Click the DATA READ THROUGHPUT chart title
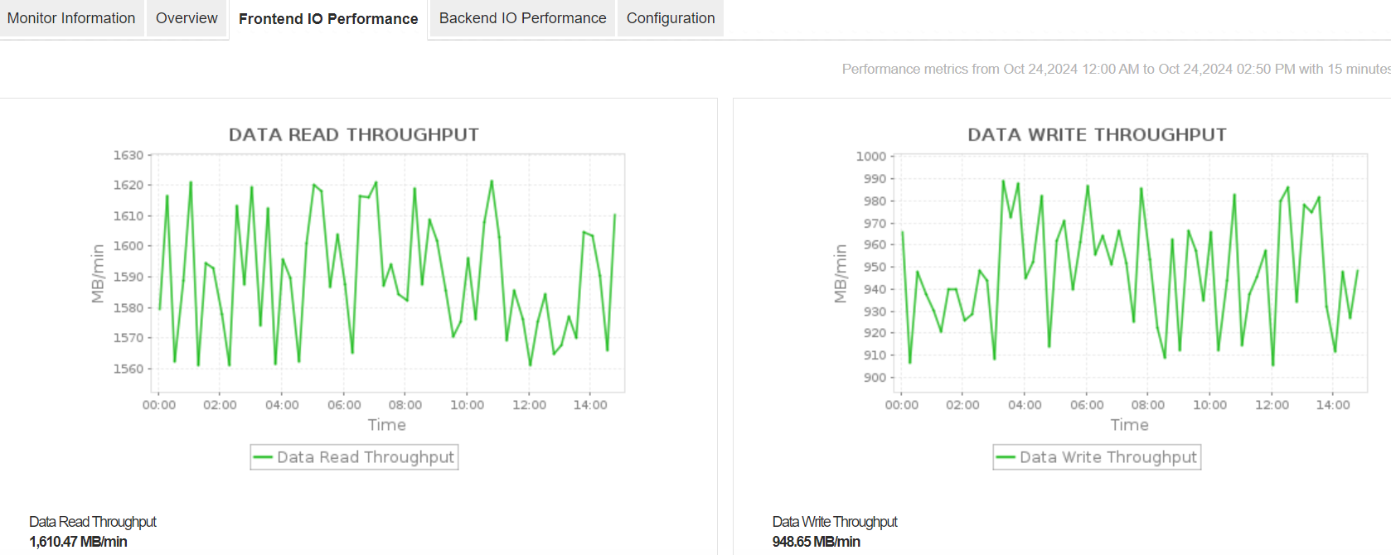Viewport: 1391px width, 555px height. click(354, 134)
